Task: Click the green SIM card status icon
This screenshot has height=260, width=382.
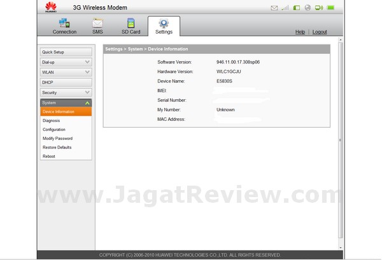Action: 297,8
